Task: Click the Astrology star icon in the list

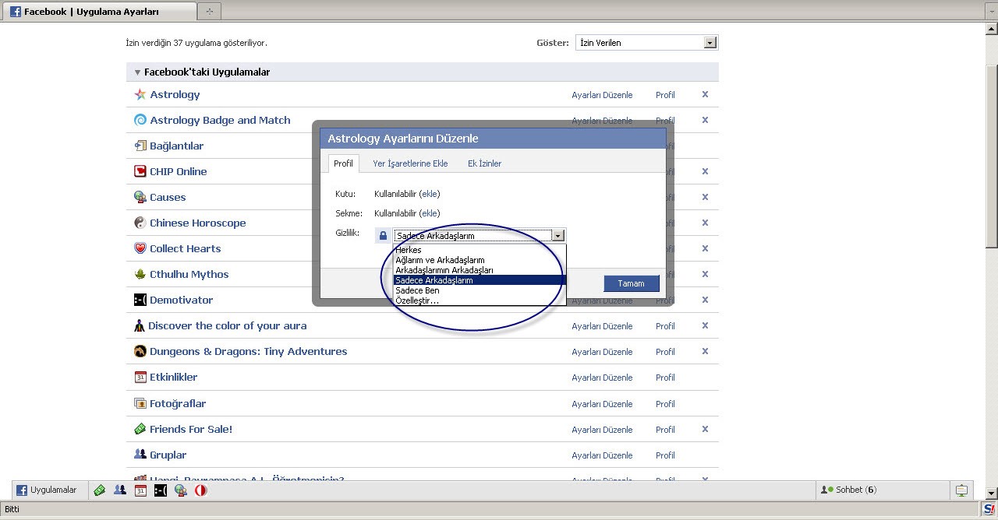Action: tap(140, 94)
